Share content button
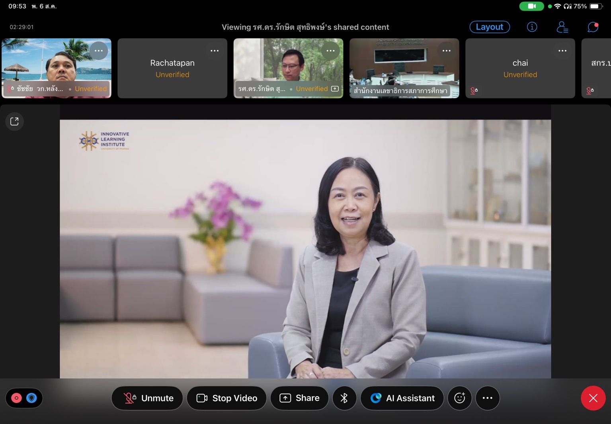 coord(299,398)
